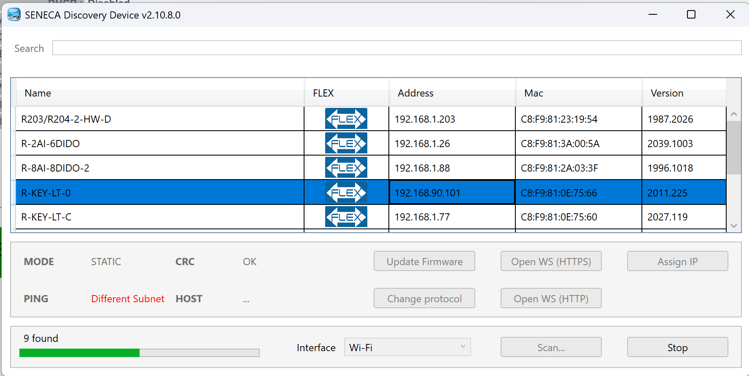The image size is (749, 376).
Task: Select device R203/R204-2-HW-D
Action: pos(160,119)
